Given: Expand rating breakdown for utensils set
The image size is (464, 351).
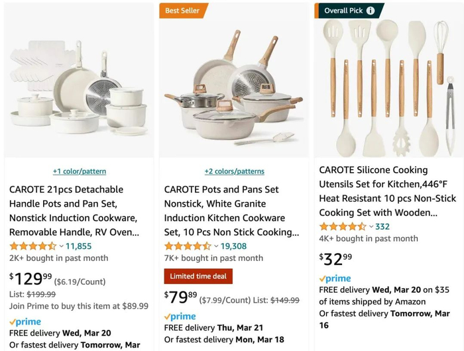Looking at the screenshot, I should coord(371,226).
